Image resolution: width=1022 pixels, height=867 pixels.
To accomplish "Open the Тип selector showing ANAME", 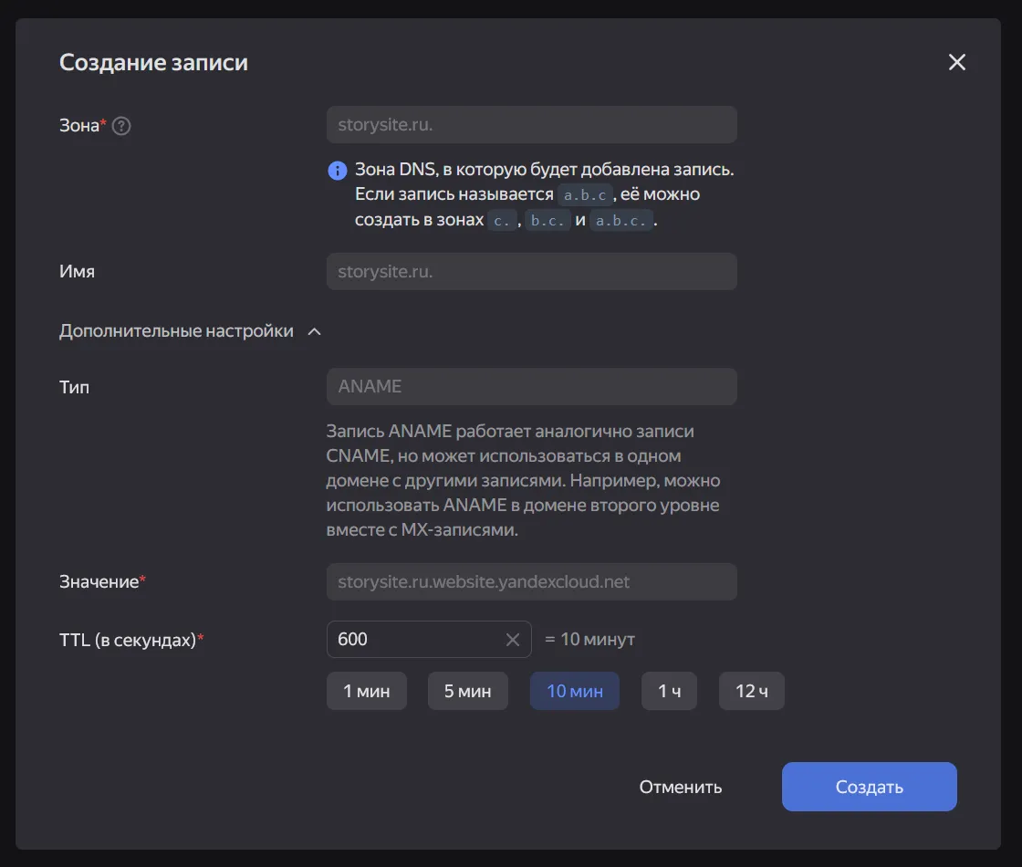I will coord(531,386).
